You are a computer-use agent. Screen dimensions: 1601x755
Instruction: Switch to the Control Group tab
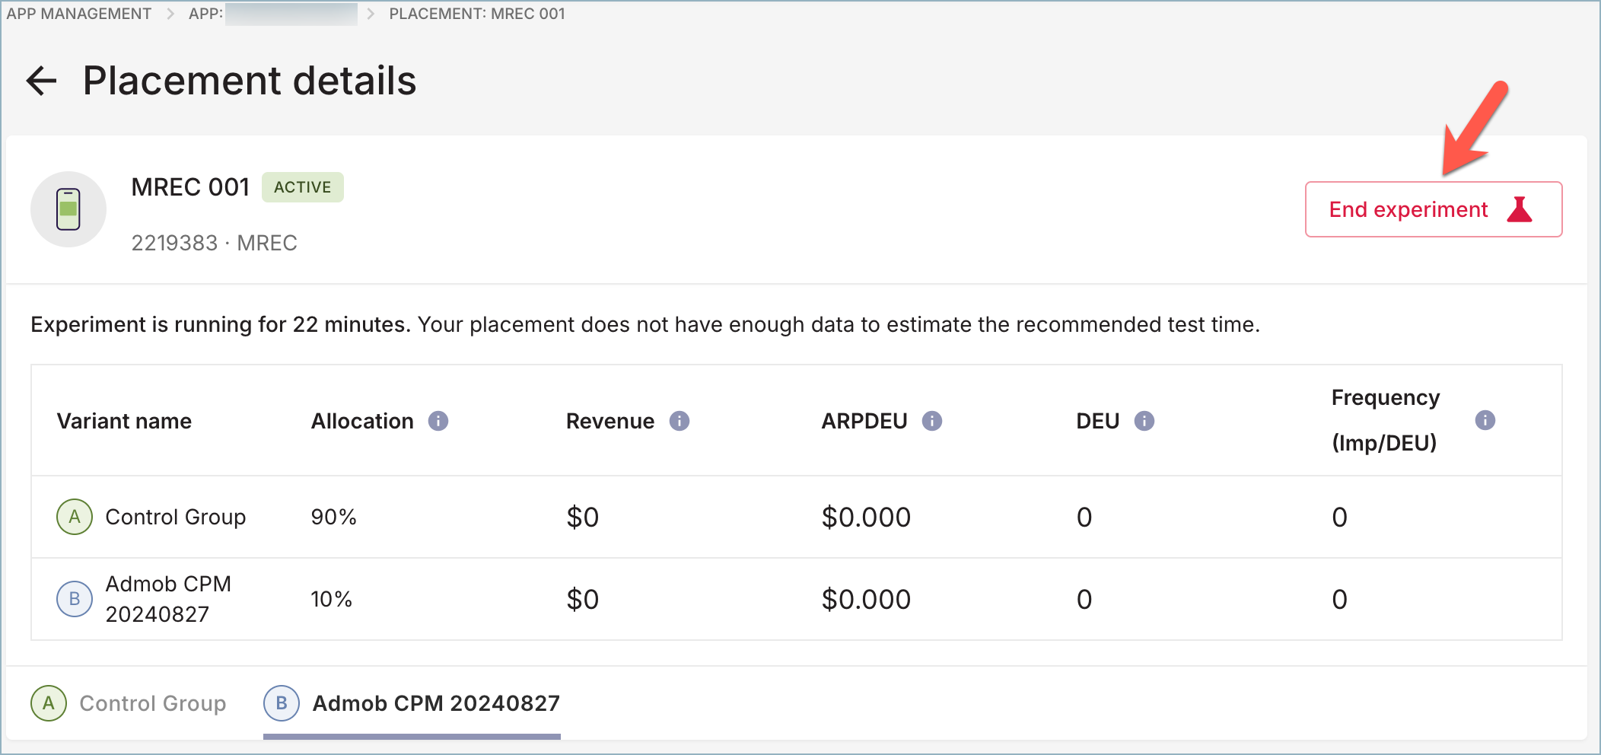pos(129,703)
